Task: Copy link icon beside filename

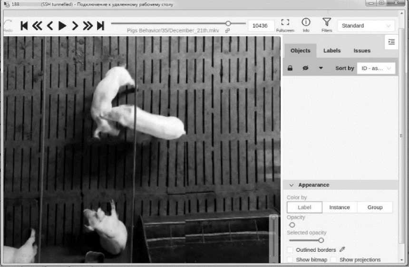Action: (227, 31)
